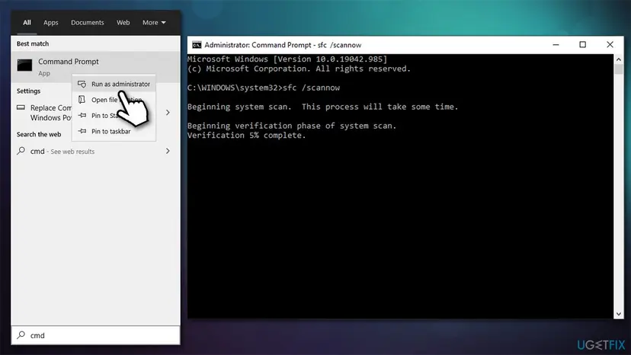Open cmd See web results entry
Screen dimensions: 631x355
[x=95, y=152]
